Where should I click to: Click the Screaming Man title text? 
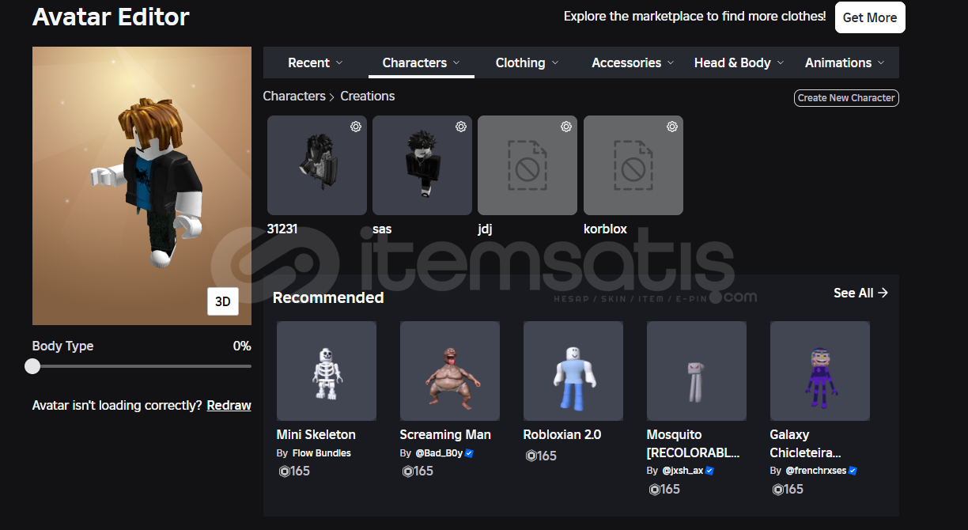tap(445, 434)
